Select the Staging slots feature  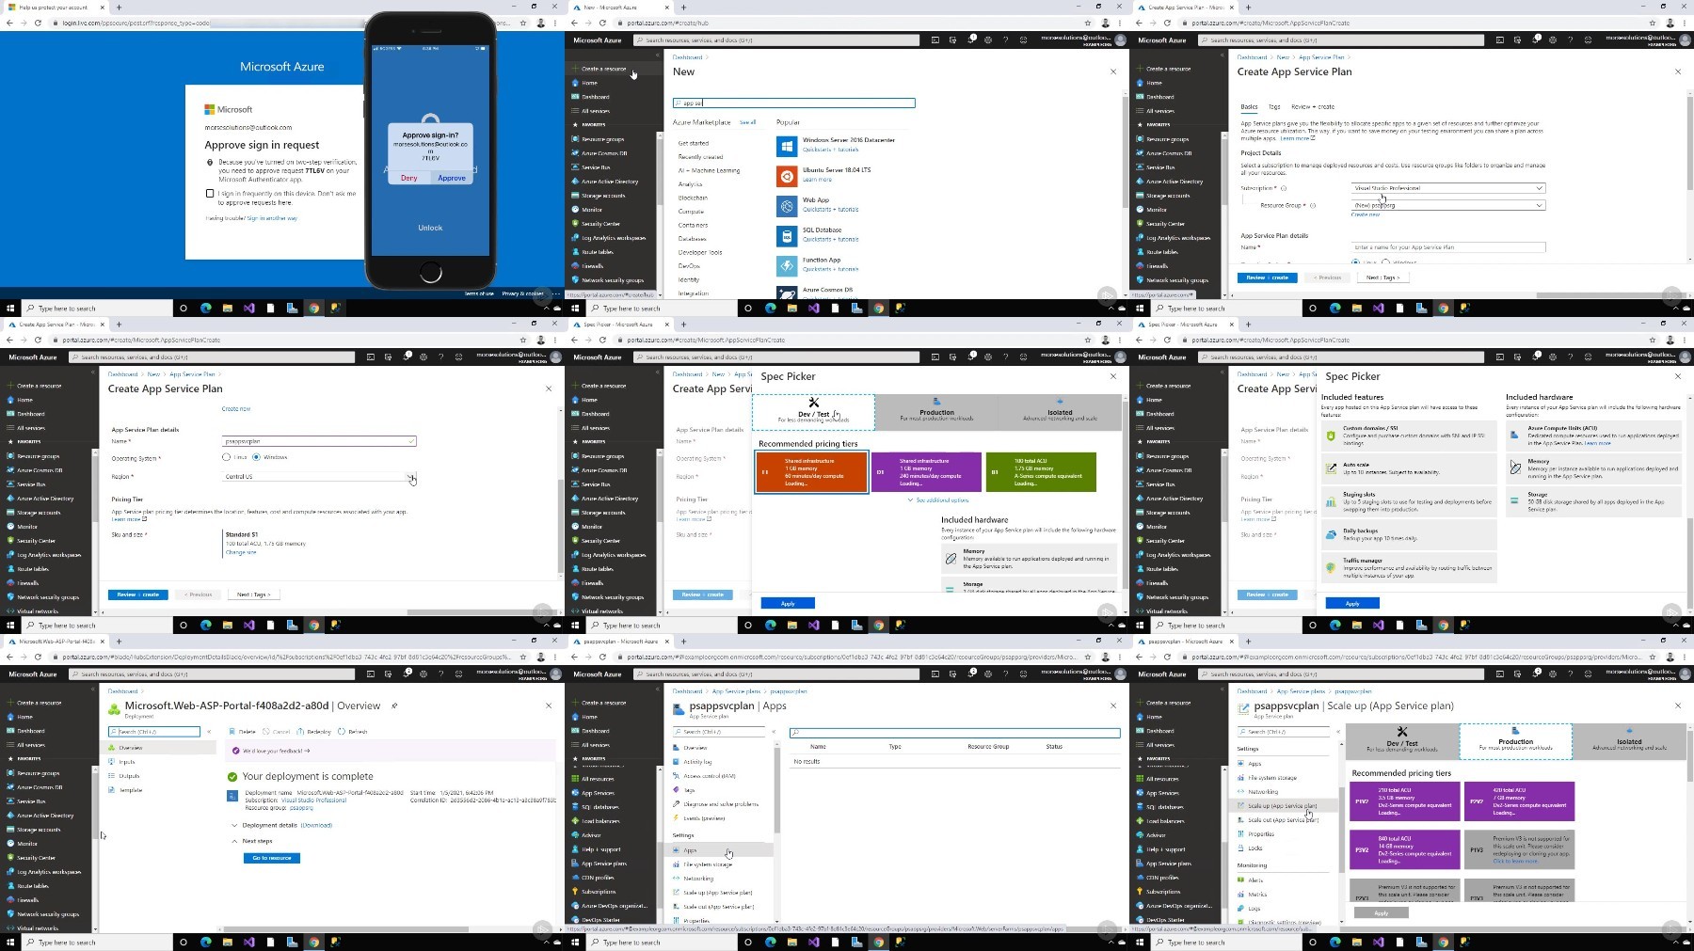click(1409, 502)
